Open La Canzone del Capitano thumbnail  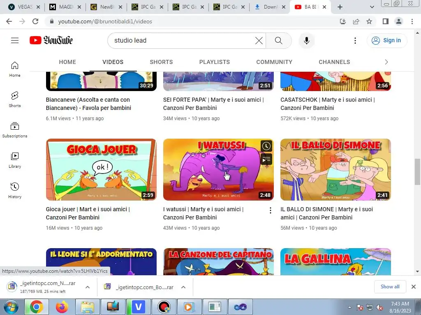[x=219, y=262]
